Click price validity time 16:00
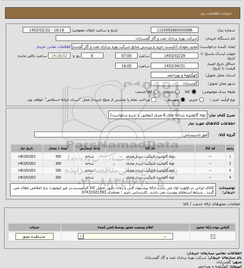The height and width of the screenshot is (268, 244). click(x=126, y=66)
